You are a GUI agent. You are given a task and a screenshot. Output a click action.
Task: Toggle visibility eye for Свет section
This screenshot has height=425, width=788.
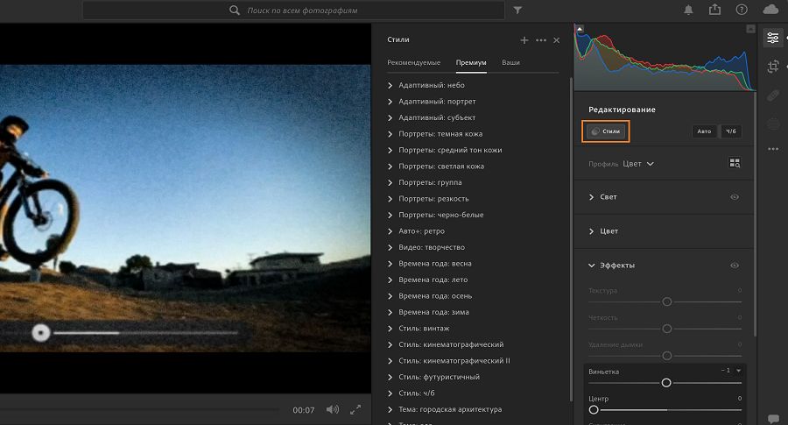[735, 197]
